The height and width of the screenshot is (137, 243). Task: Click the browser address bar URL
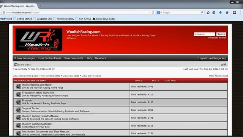23,13
